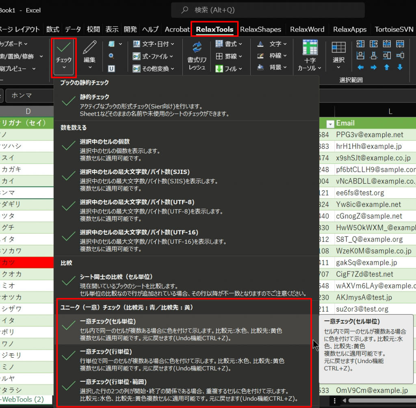Click the table icon with downward white arrow
Screen dimensions: 416x408
point(400,44)
